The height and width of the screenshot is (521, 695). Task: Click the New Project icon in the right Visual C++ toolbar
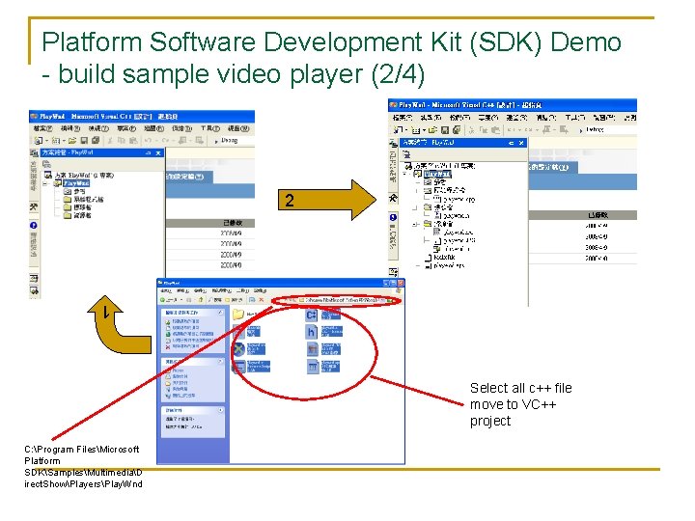(x=398, y=129)
